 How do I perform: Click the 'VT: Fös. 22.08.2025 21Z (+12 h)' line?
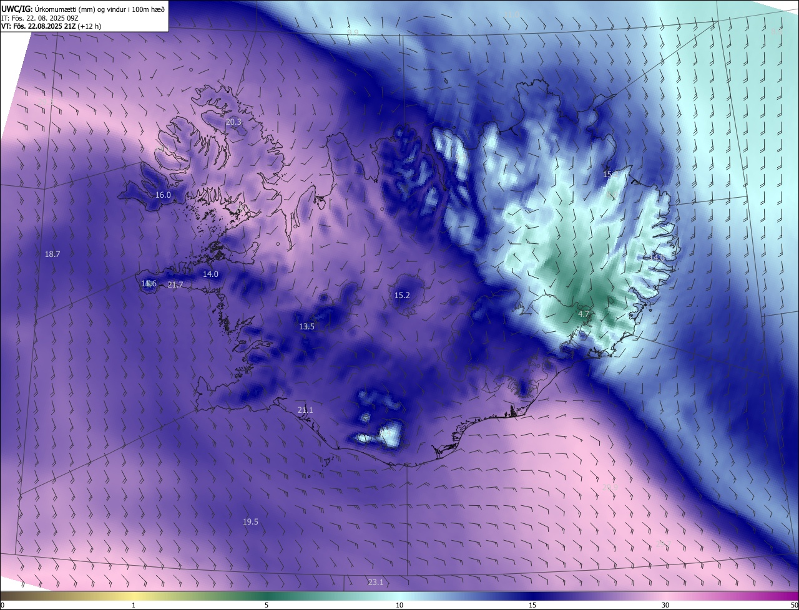(51, 27)
